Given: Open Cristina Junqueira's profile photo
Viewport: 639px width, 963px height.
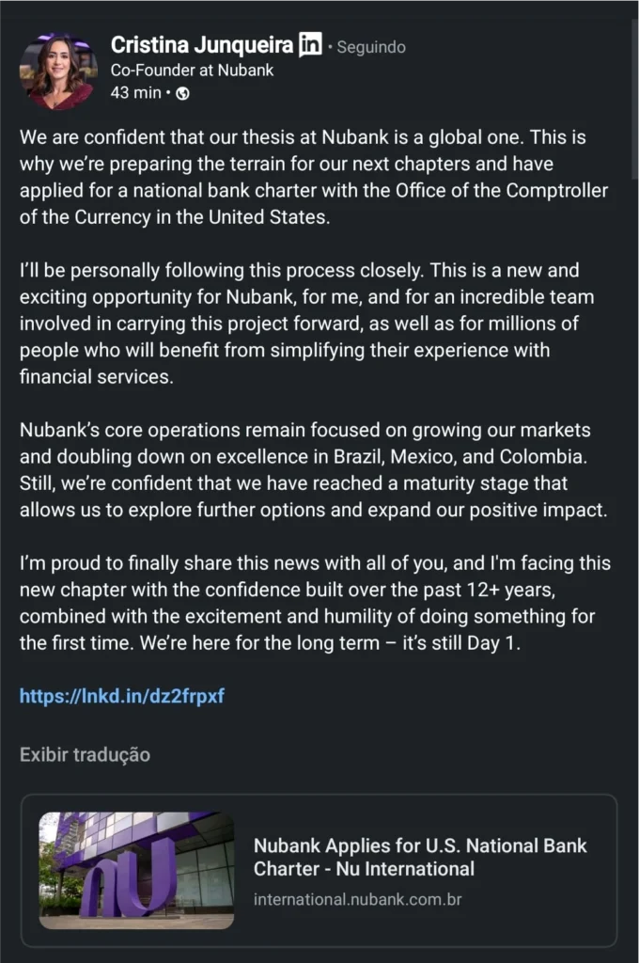Looking at the screenshot, I should click(58, 71).
